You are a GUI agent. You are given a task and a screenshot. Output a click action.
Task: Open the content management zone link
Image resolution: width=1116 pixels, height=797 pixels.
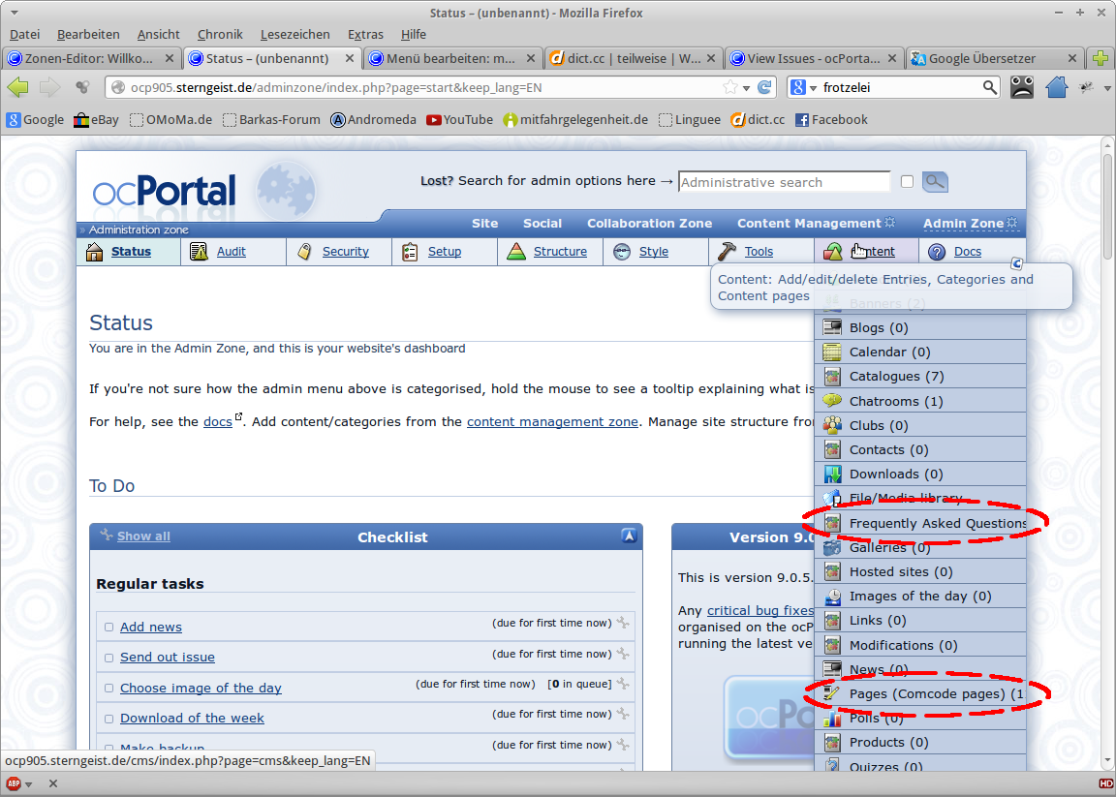pyautogui.click(x=552, y=422)
